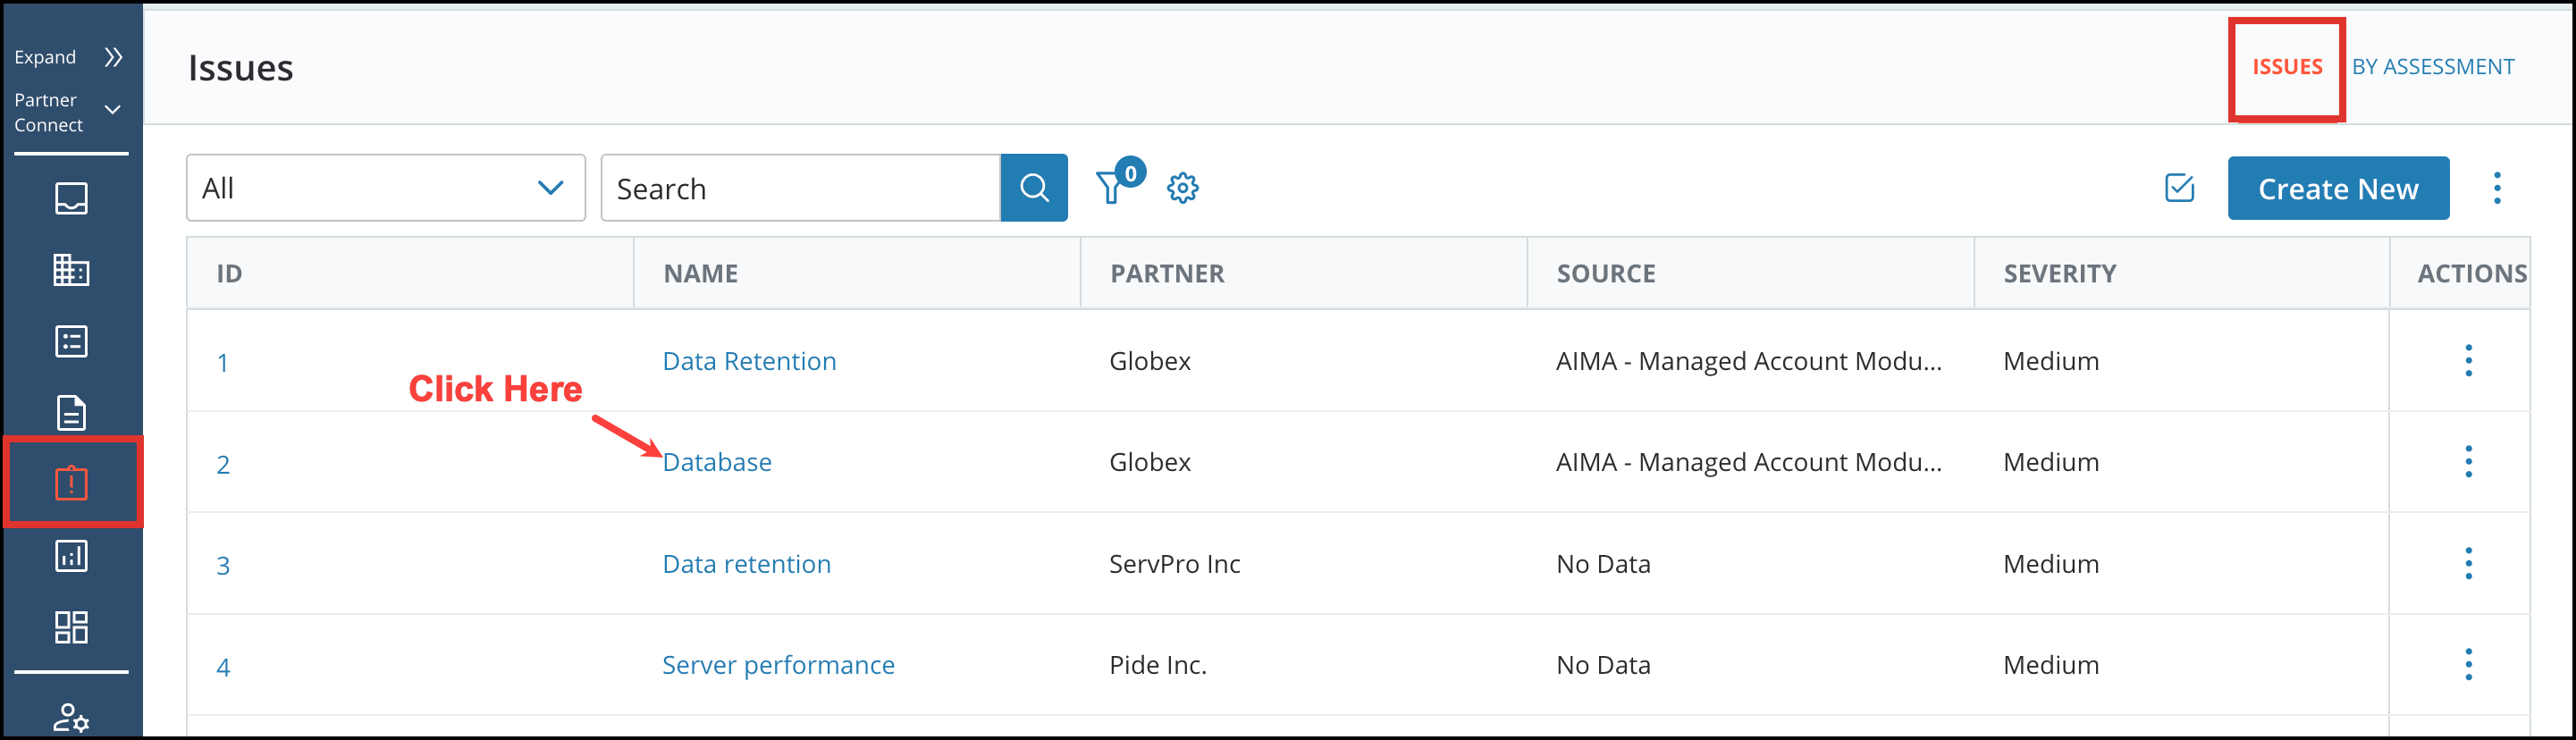Open the Data retention ServPro issue link
This screenshot has height=740, width=2576.
point(746,564)
